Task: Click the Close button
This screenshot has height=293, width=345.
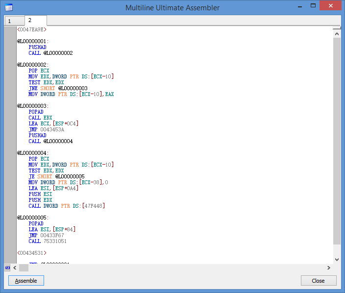Action: [x=319, y=281]
